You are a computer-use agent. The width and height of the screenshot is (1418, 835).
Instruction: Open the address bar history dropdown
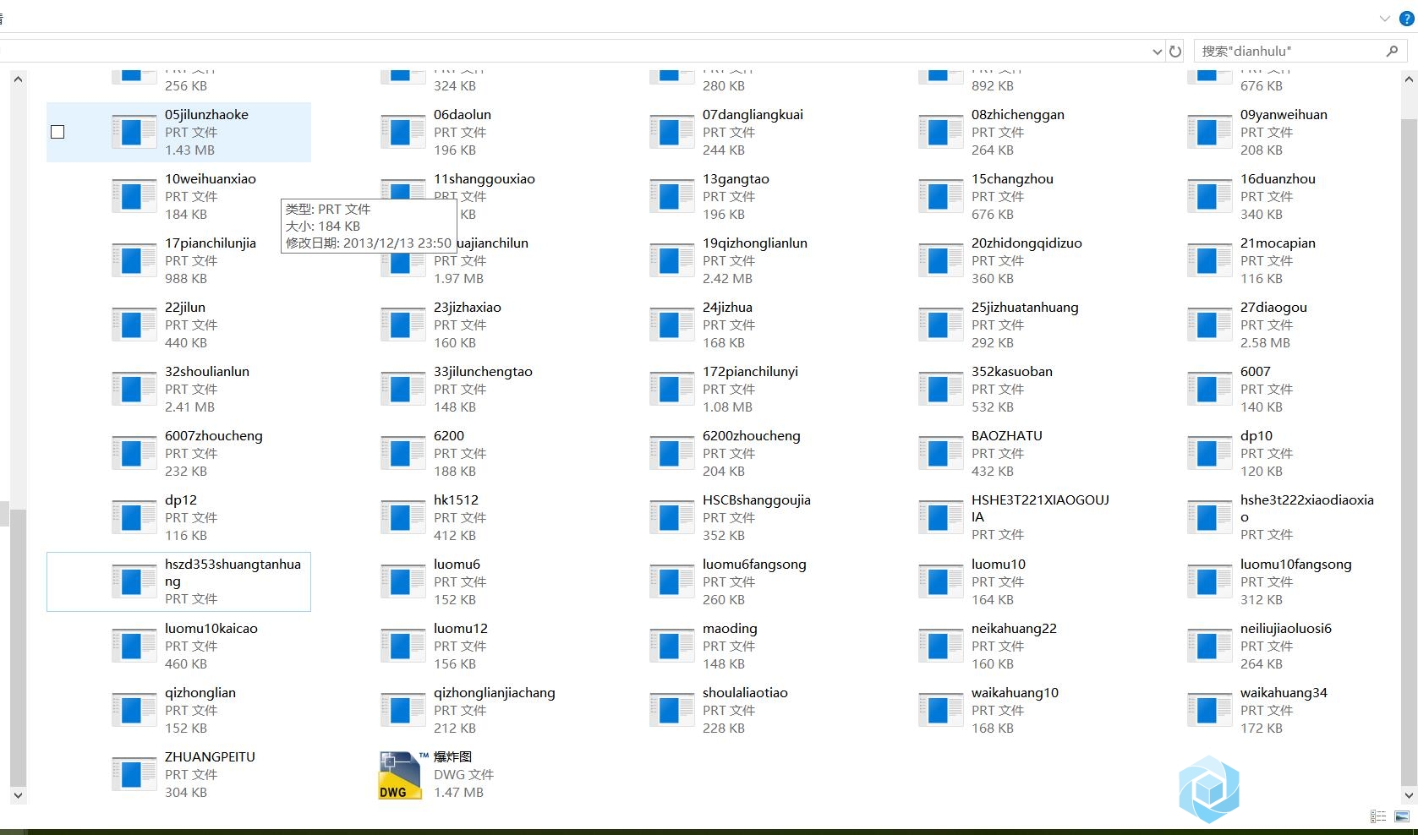(1157, 52)
